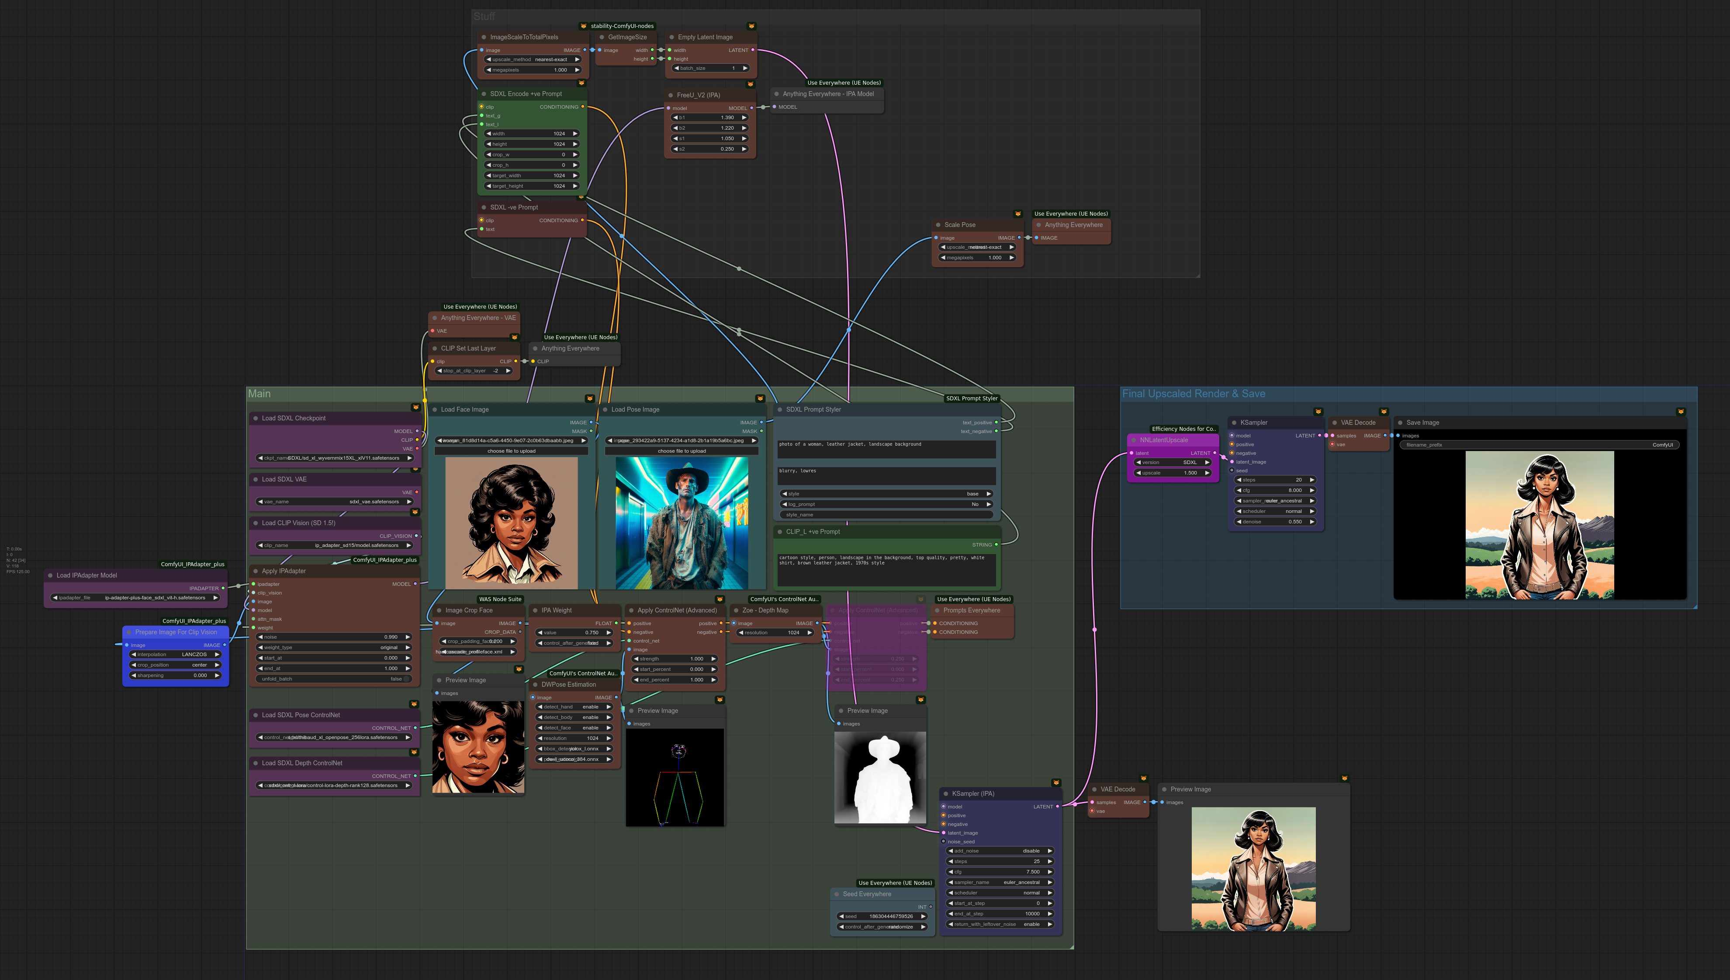Collapse NNLatentUpscale node using its title dot

tap(1133, 440)
